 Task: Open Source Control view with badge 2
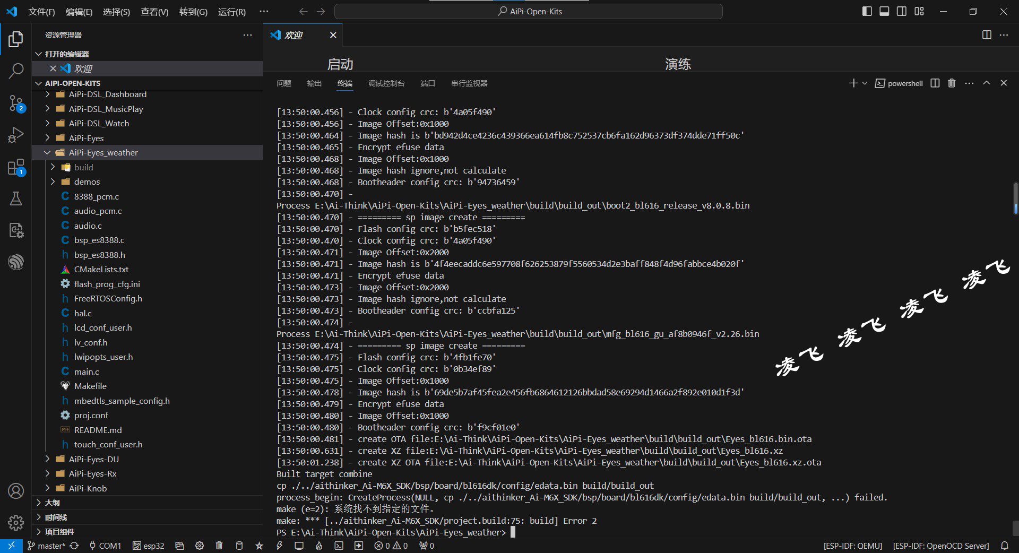click(x=16, y=103)
